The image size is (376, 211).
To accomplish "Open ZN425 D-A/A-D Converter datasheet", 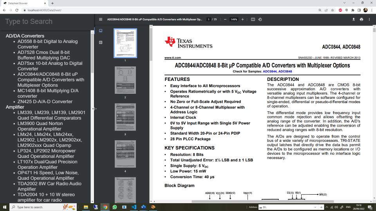I will pyautogui.click(x=45, y=102).
